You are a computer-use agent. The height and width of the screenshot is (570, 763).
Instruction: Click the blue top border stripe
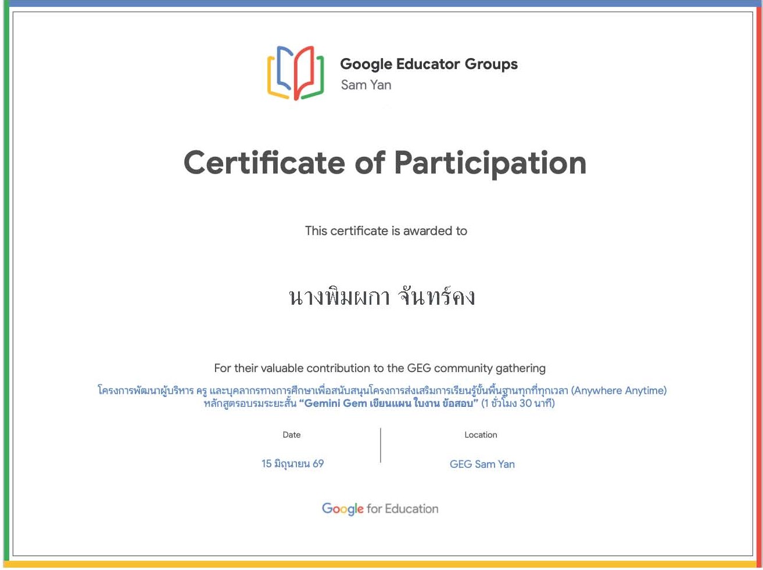381,3
